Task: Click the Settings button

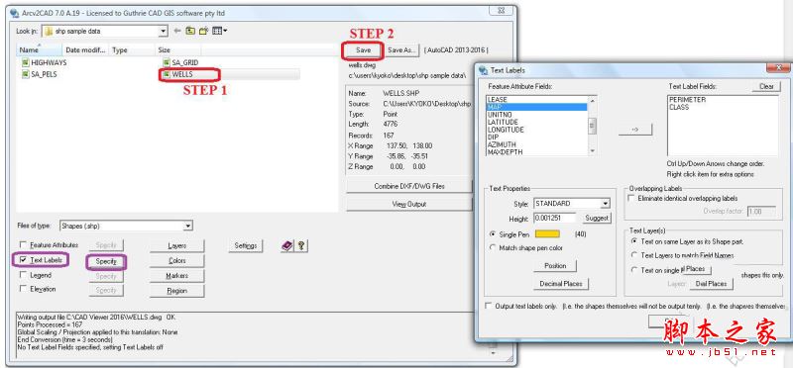Action: pos(246,246)
